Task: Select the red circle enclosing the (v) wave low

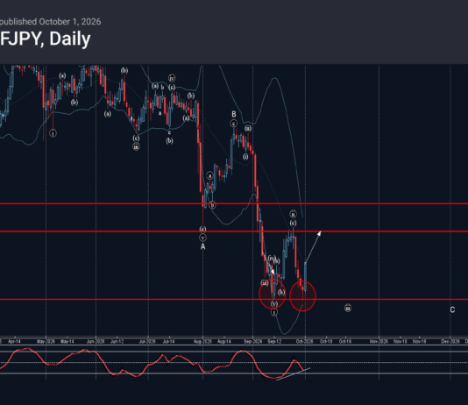Action: [273, 294]
